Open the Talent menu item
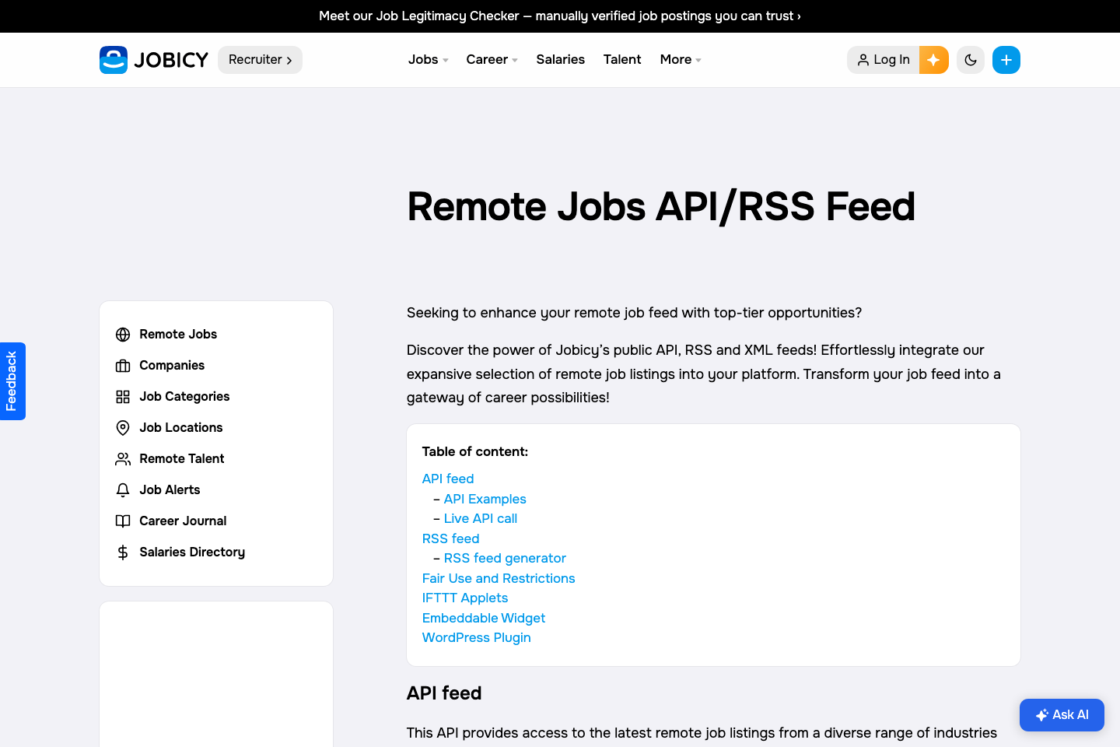The height and width of the screenshot is (747, 1120). (622, 59)
